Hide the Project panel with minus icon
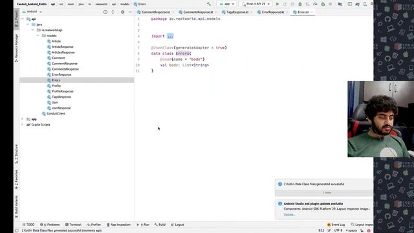The image size is (414, 233). 130,12
